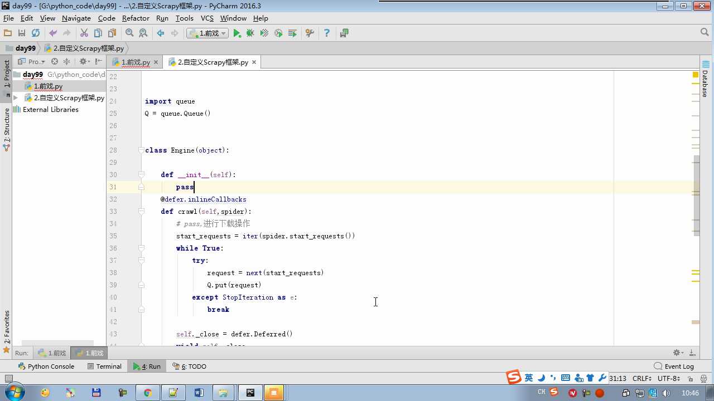Open Settings wrench icon
The image size is (714, 401).
pos(310,33)
